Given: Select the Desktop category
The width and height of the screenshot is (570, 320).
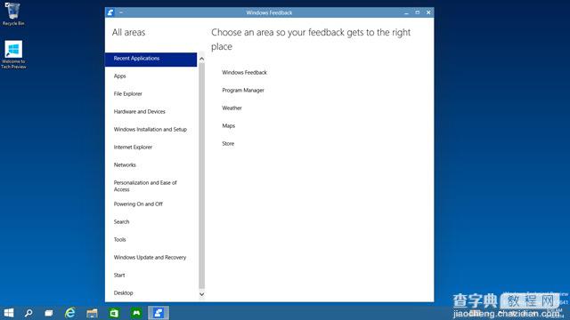Looking at the screenshot, I should click(123, 293).
